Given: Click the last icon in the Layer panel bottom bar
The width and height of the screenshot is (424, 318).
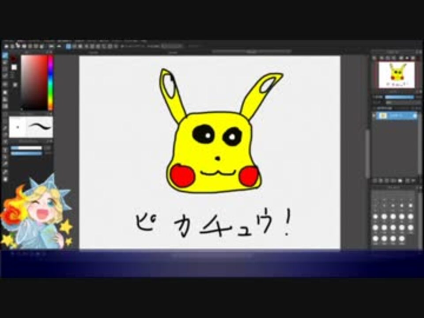Looking at the screenshot, I should pyautogui.click(x=413, y=180).
